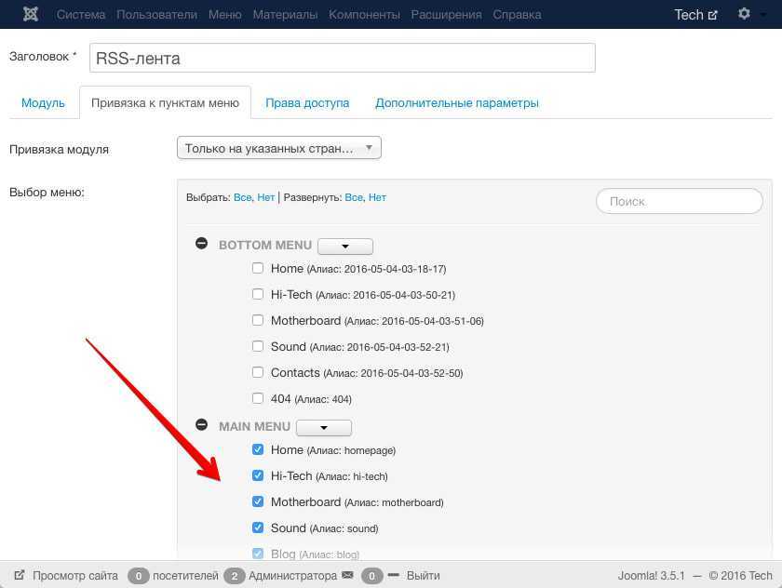This screenshot has width=782, height=588.
Task: Open the Bottom Menu caret dropdown
Action: [x=344, y=247]
